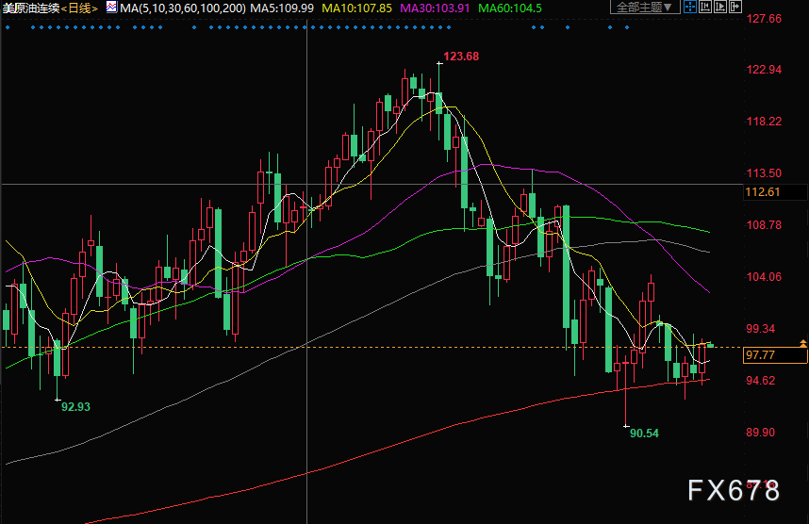This screenshot has height=524, width=809.
Task: Select the 美原油连续 contract title
Action: tap(30, 8)
